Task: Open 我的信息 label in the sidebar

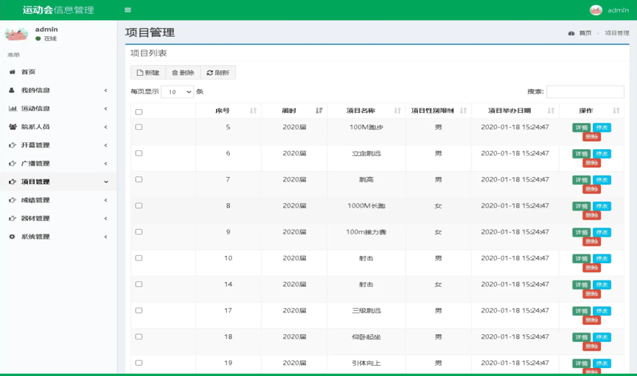Action: (35, 90)
